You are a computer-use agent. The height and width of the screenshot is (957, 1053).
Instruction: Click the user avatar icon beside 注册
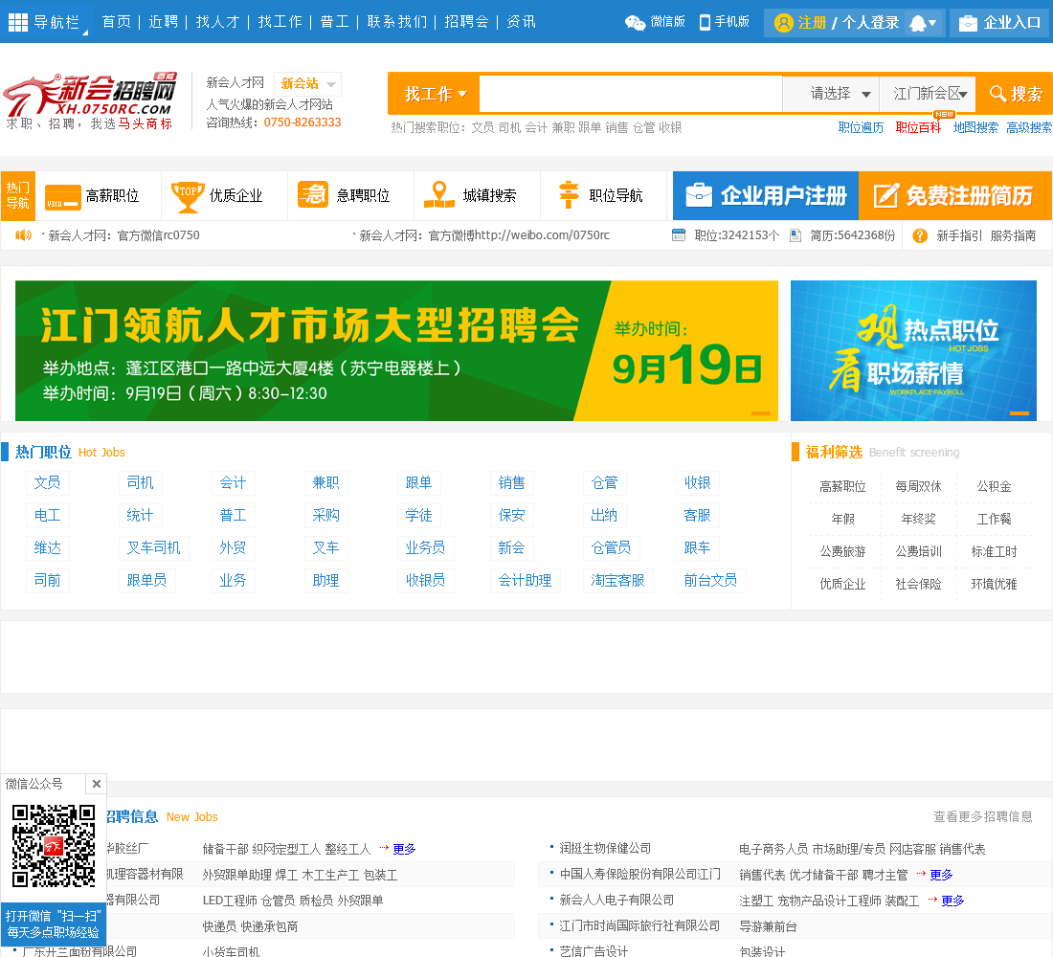point(783,23)
